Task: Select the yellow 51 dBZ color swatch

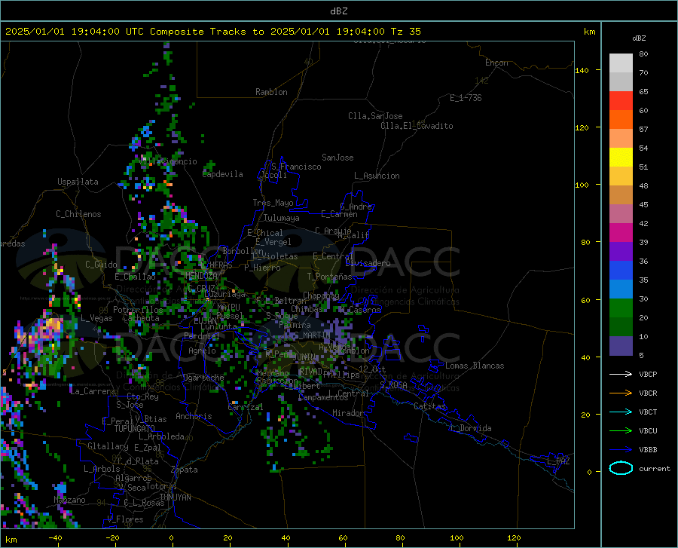Action: pyautogui.click(x=621, y=158)
